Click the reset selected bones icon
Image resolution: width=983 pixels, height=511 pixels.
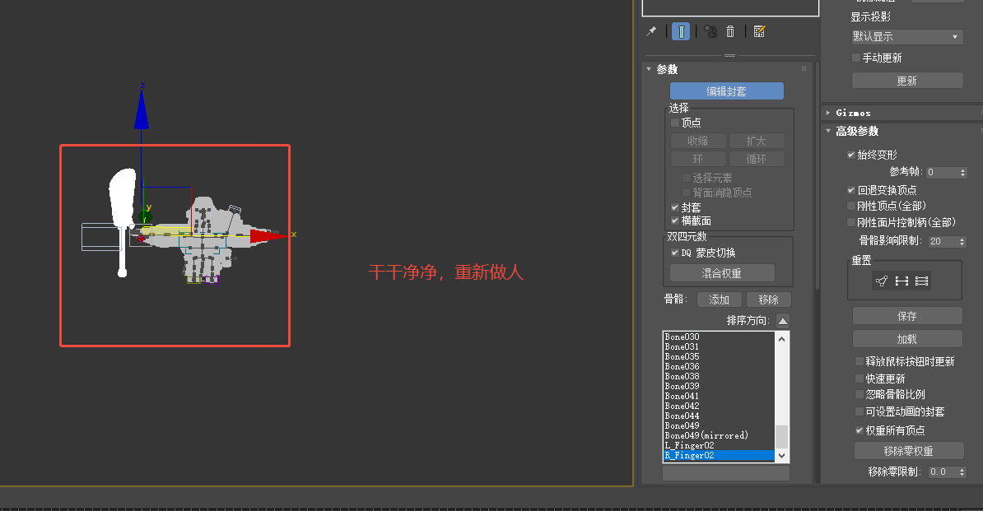point(901,281)
